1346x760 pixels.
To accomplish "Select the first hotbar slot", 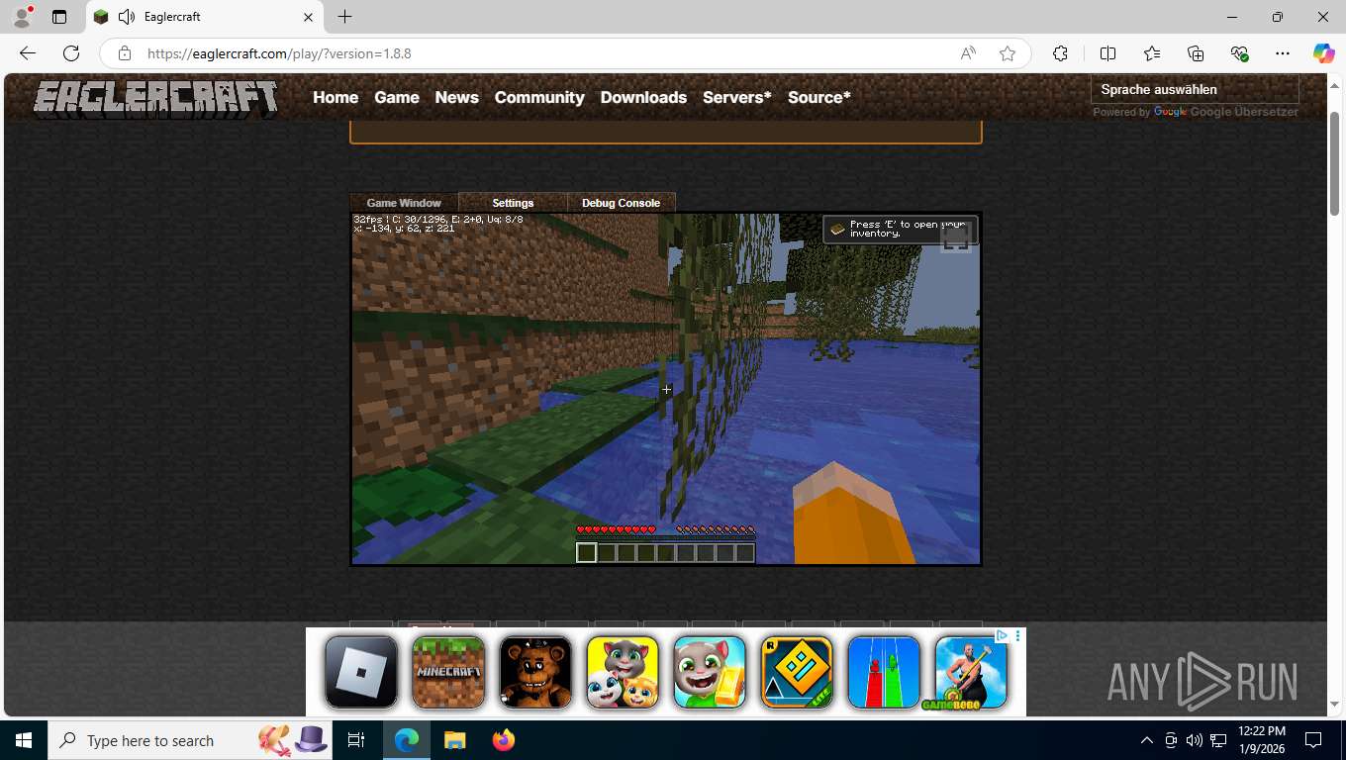I will 587,553.
